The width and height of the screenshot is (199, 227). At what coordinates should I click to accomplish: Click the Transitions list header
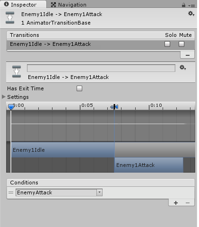101,35
